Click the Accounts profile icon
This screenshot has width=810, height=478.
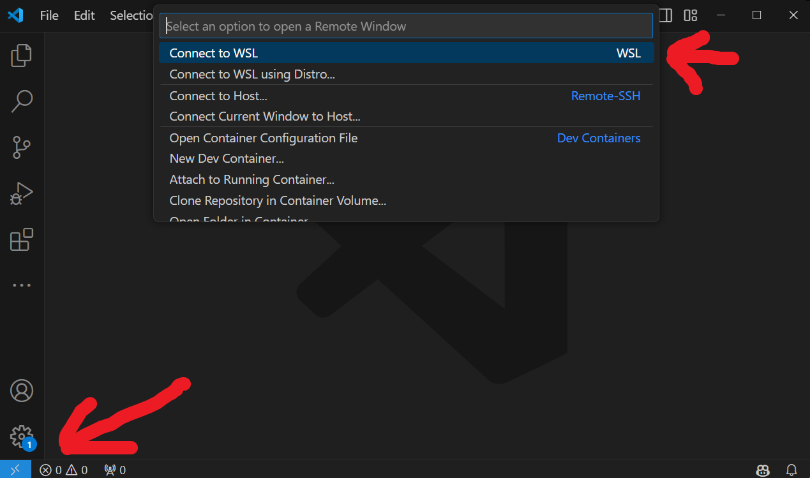click(x=22, y=391)
